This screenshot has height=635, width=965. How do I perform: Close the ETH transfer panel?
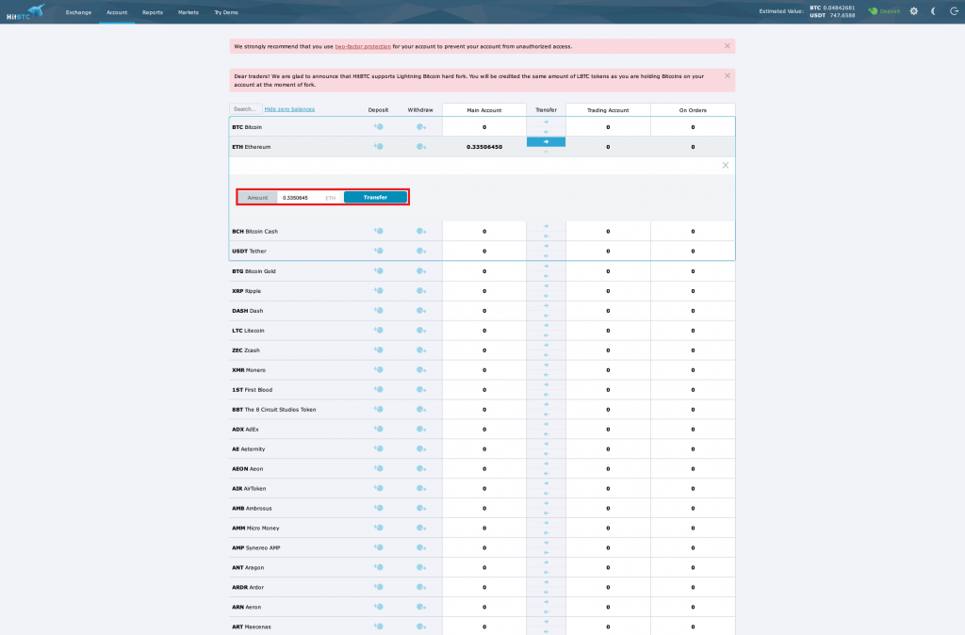pos(726,165)
